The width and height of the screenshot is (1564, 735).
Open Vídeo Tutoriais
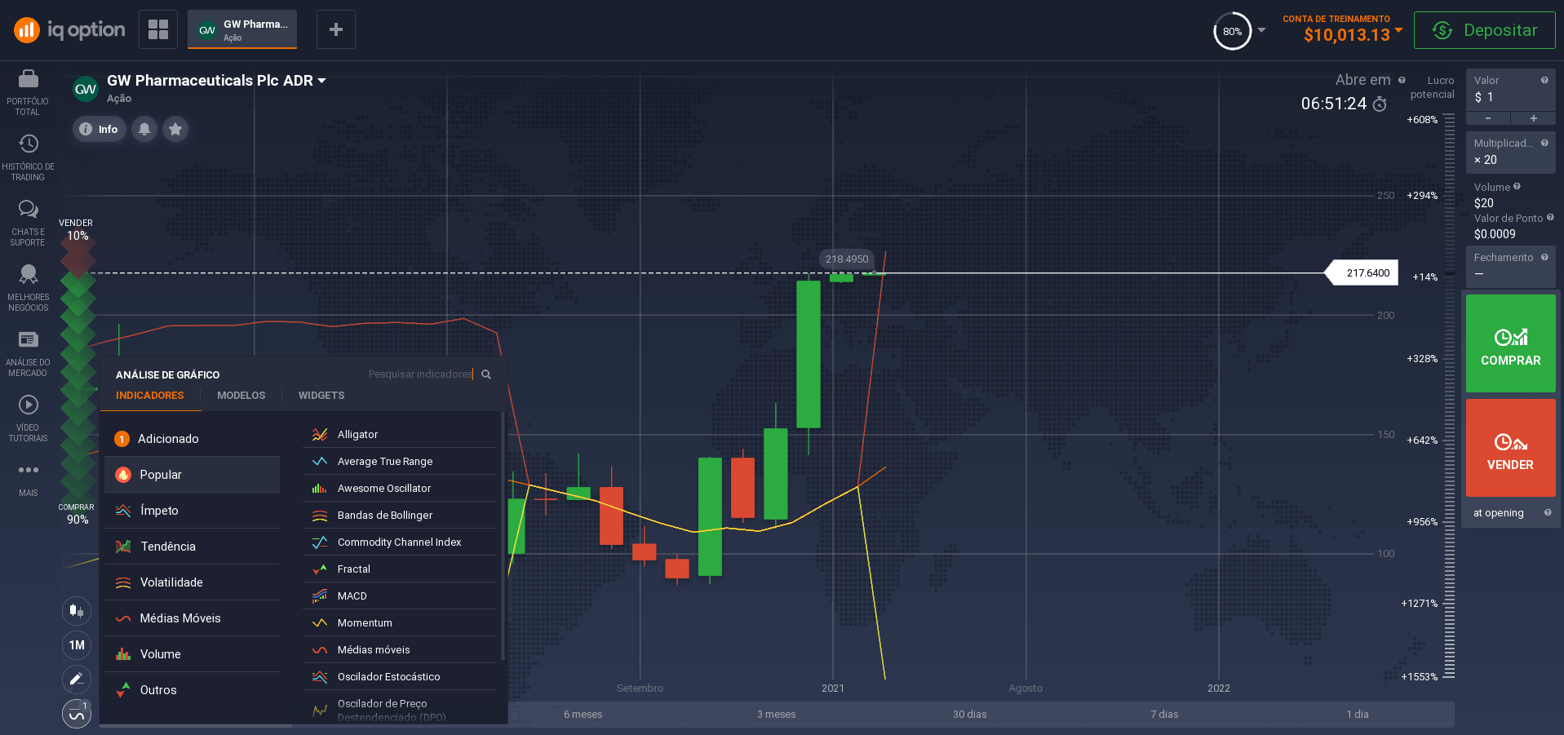click(x=28, y=419)
